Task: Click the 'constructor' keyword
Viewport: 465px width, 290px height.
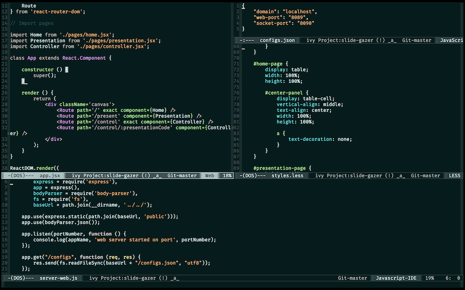Action: pos(37,69)
